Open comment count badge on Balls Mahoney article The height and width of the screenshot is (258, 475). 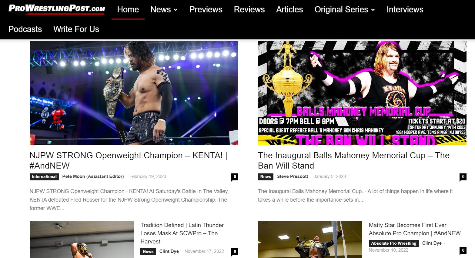point(463,177)
